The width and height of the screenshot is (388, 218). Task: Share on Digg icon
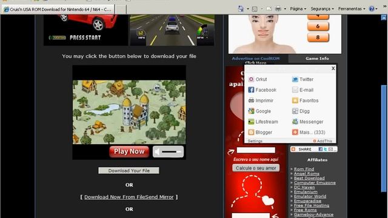(295, 111)
